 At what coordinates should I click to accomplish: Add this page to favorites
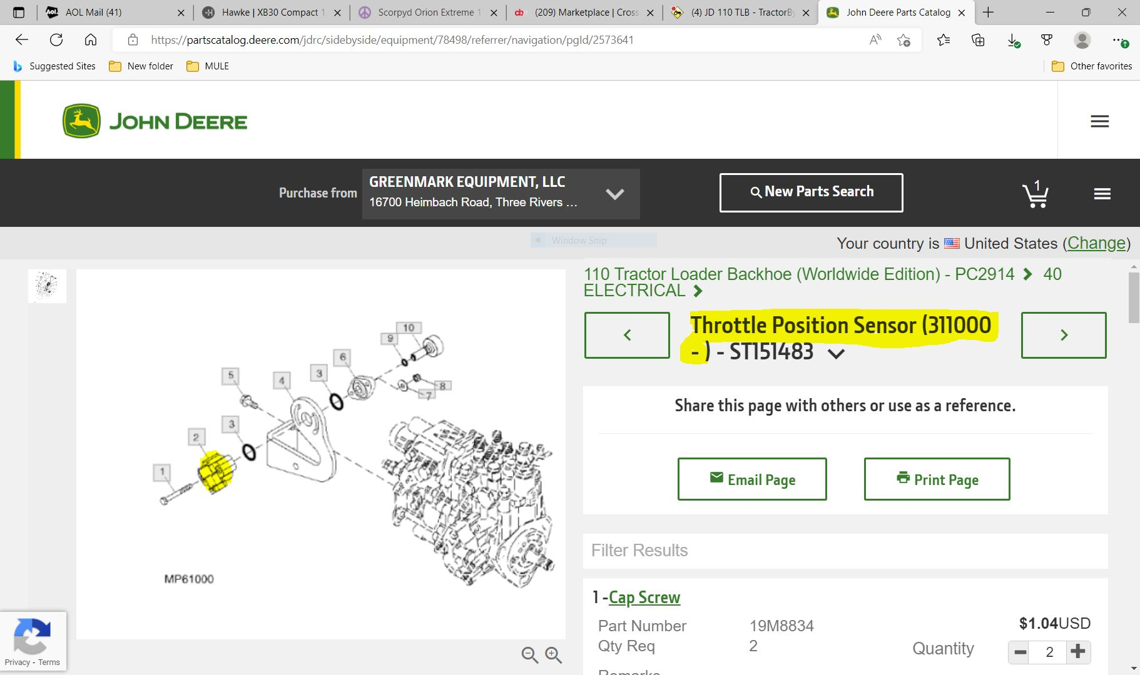903,40
